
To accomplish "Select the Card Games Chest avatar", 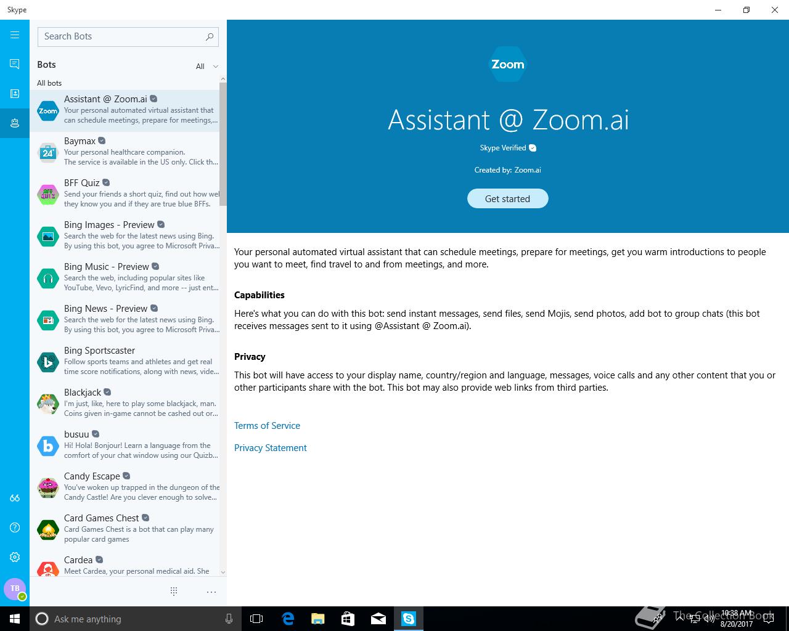I will click(48, 530).
